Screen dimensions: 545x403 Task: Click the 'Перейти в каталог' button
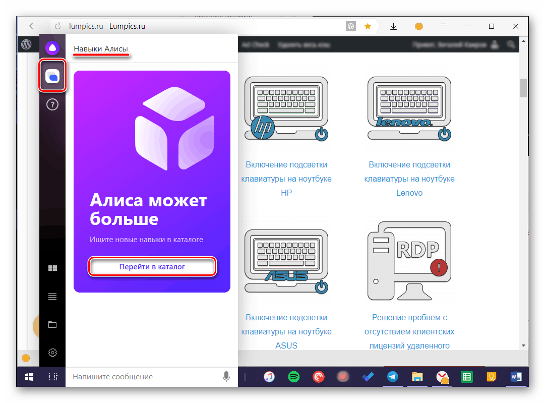[152, 267]
